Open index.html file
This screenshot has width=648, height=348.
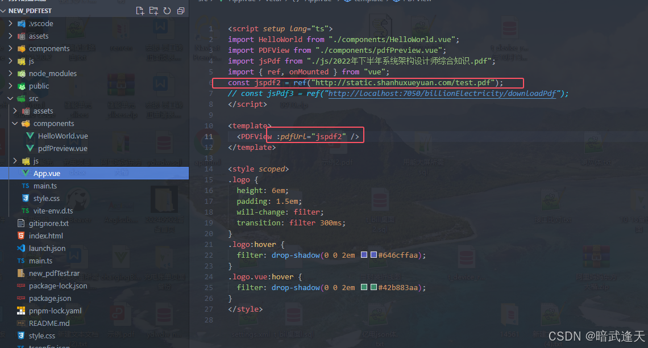click(x=46, y=236)
